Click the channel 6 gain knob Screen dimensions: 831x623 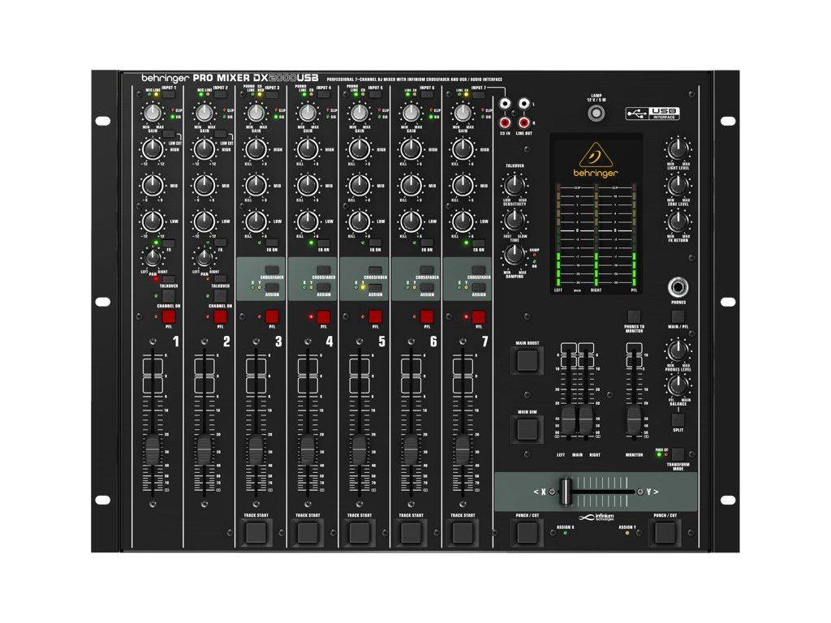[x=411, y=114]
